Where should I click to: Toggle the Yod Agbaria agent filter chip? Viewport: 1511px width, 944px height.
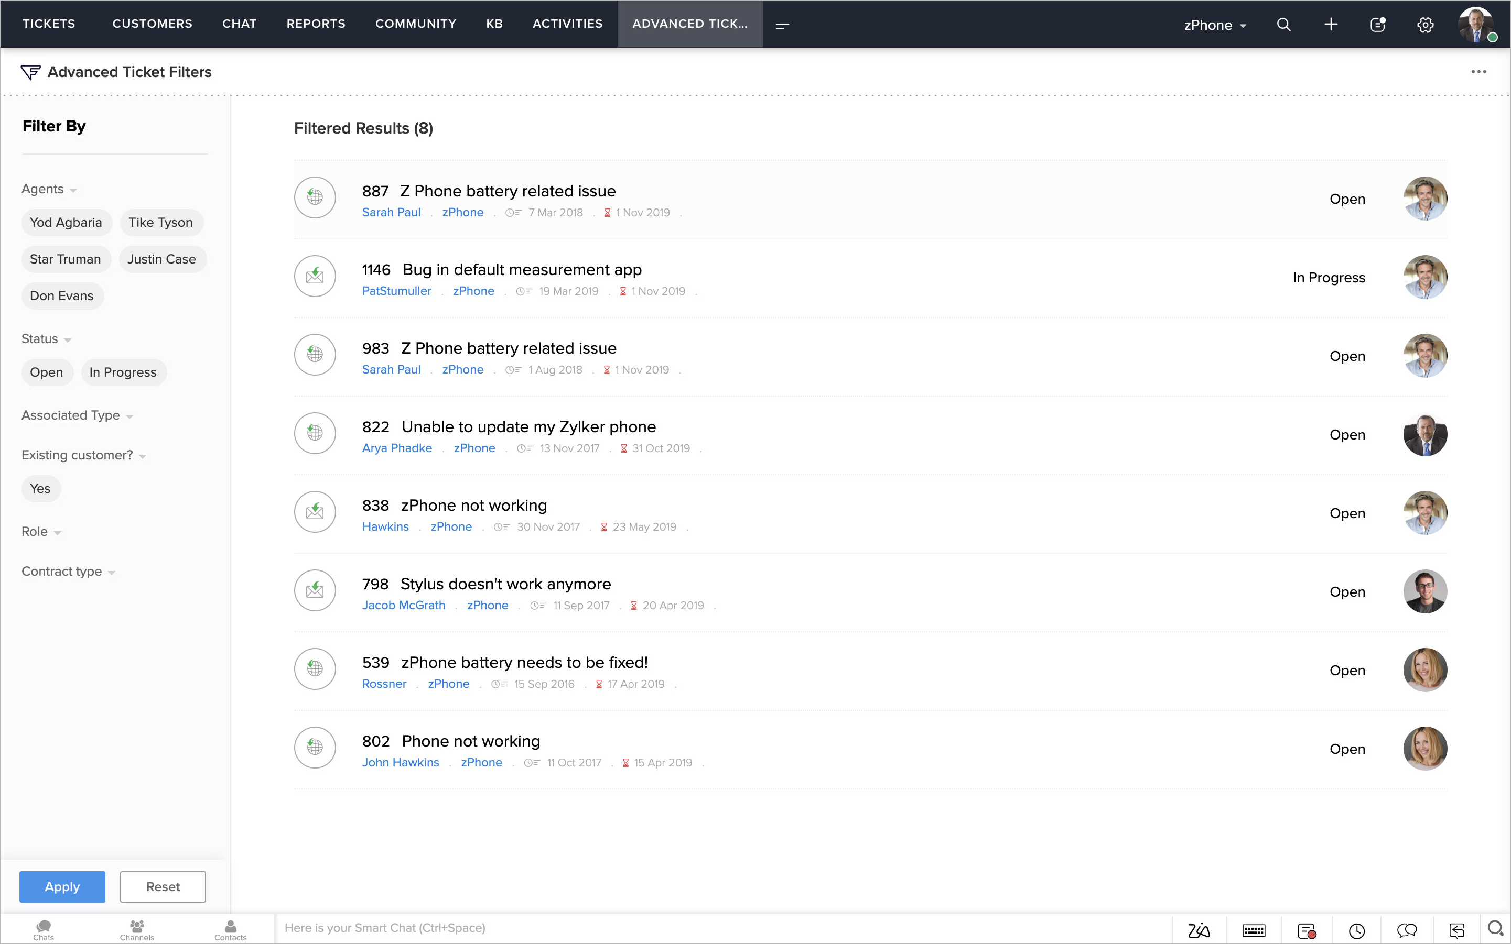66,222
